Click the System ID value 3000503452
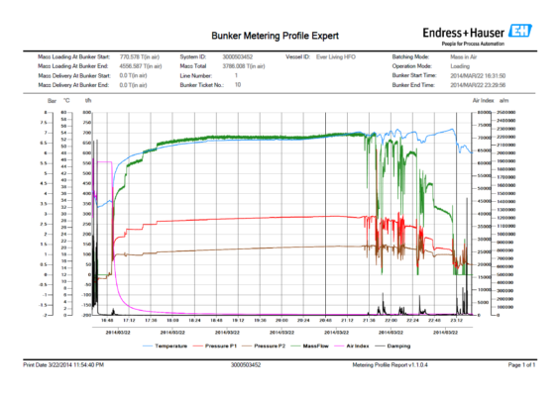The image size is (560, 396). [x=238, y=56]
